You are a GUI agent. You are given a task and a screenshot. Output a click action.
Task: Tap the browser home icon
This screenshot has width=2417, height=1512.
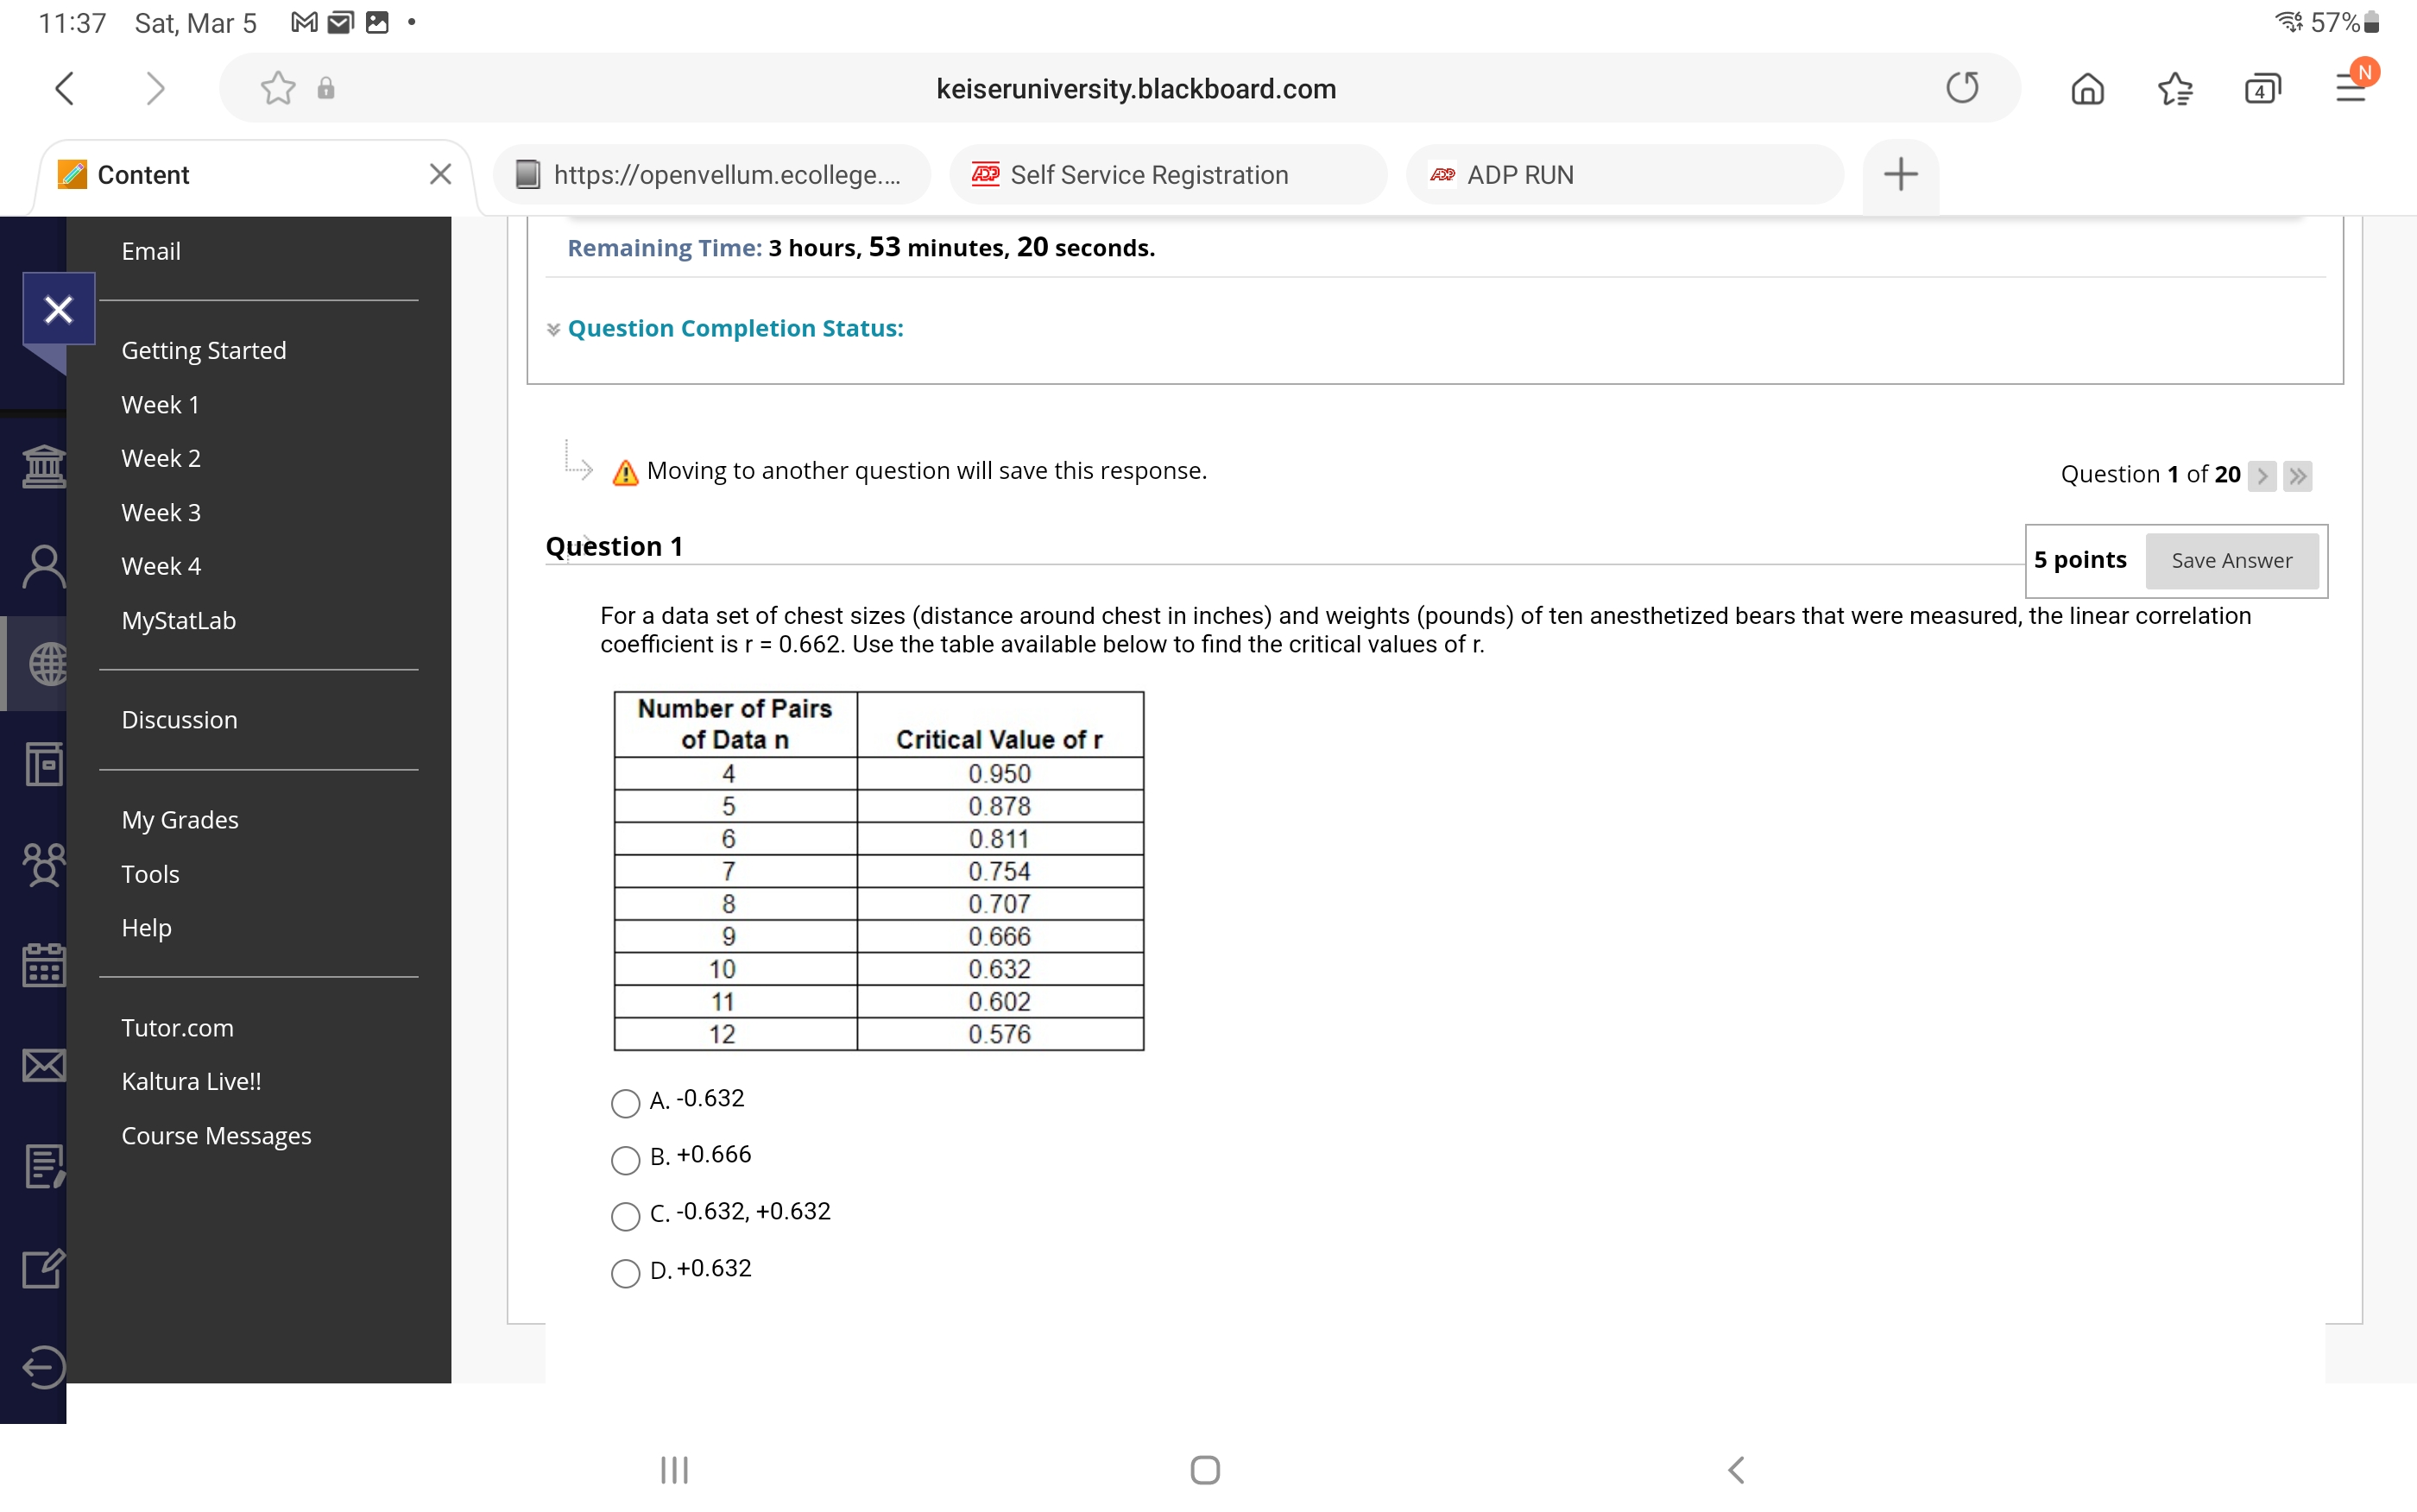click(x=2087, y=89)
